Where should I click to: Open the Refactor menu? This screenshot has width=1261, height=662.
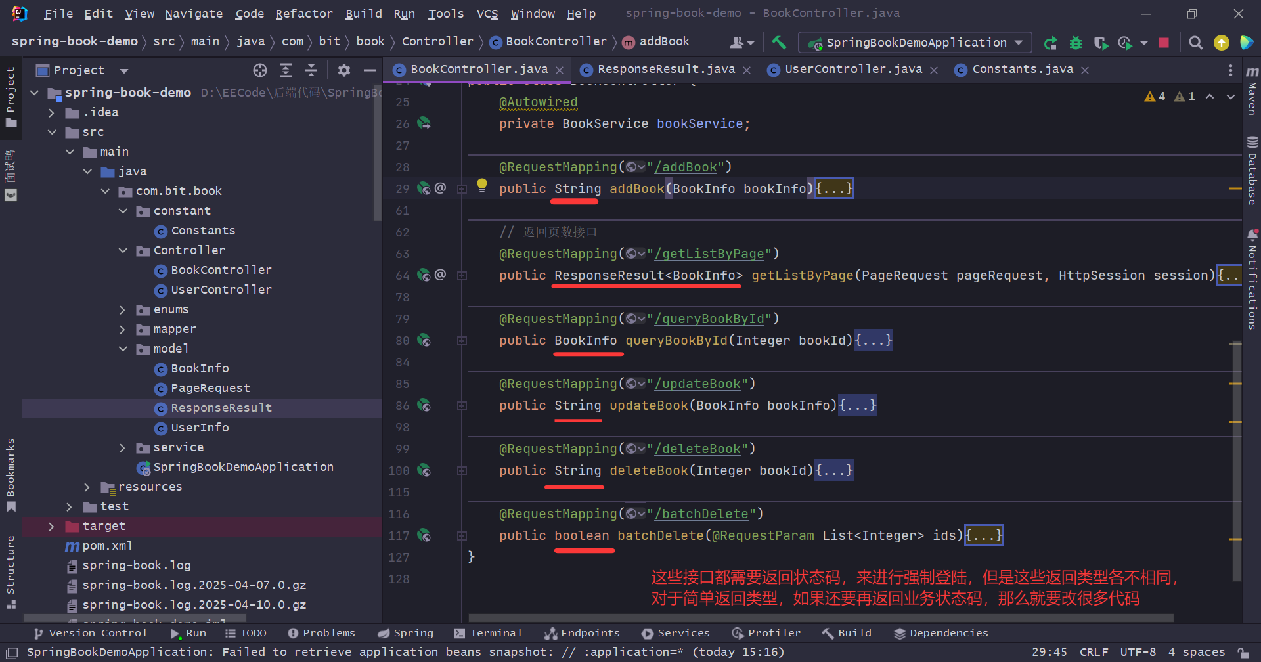(x=304, y=13)
